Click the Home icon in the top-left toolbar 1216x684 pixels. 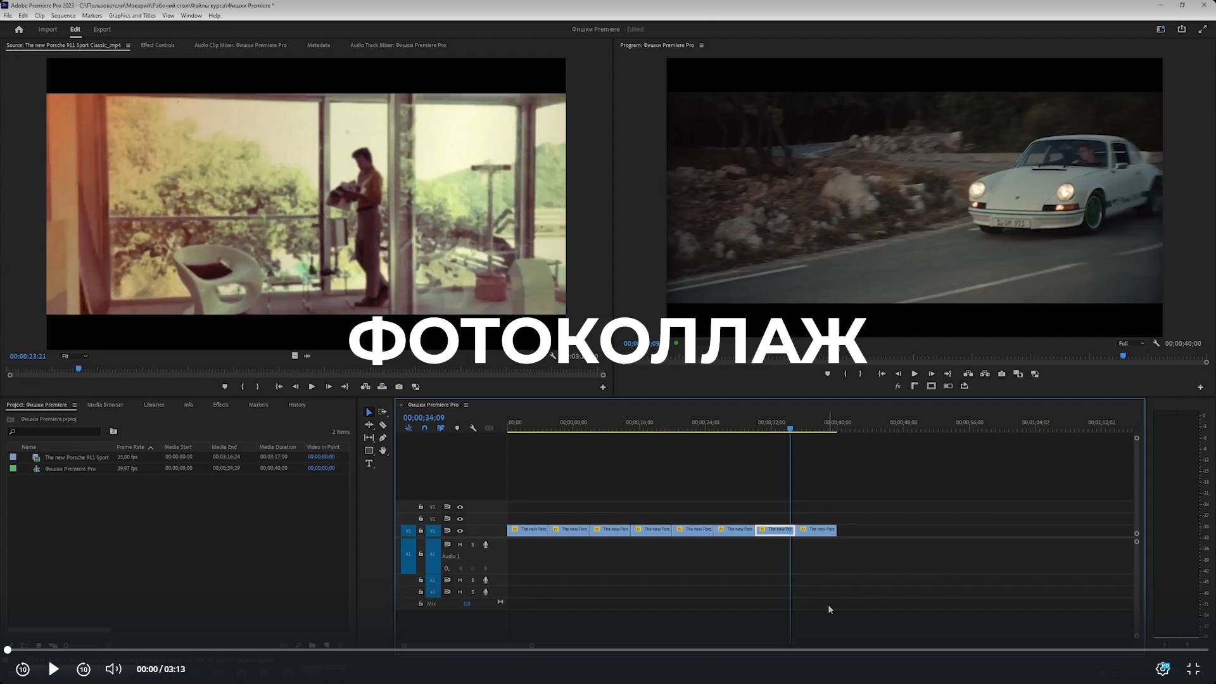pyautogui.click(x=18, y=29)
